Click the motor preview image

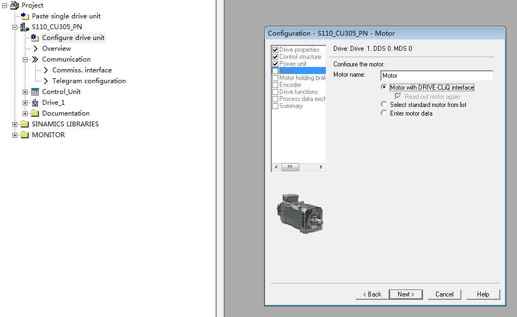point(300,213)
